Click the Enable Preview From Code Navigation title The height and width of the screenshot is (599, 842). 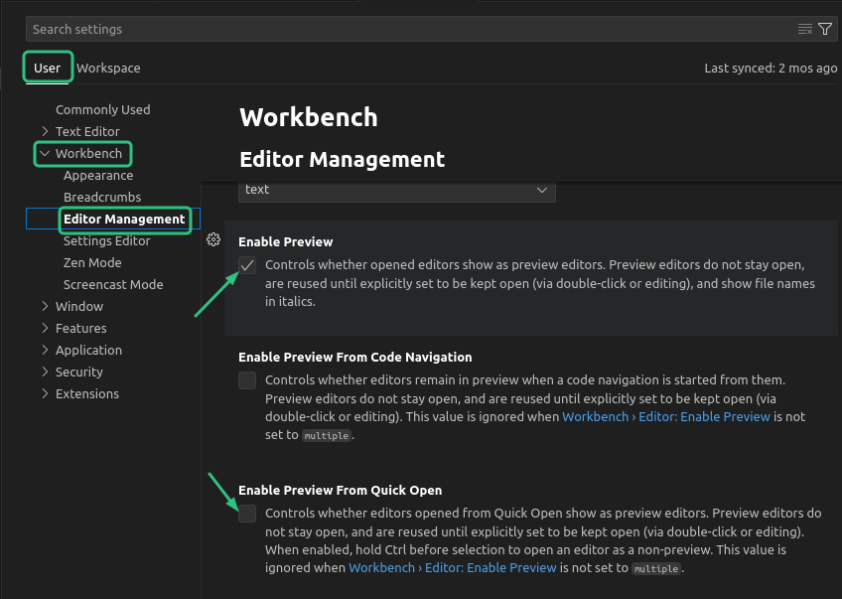[354, 358]
